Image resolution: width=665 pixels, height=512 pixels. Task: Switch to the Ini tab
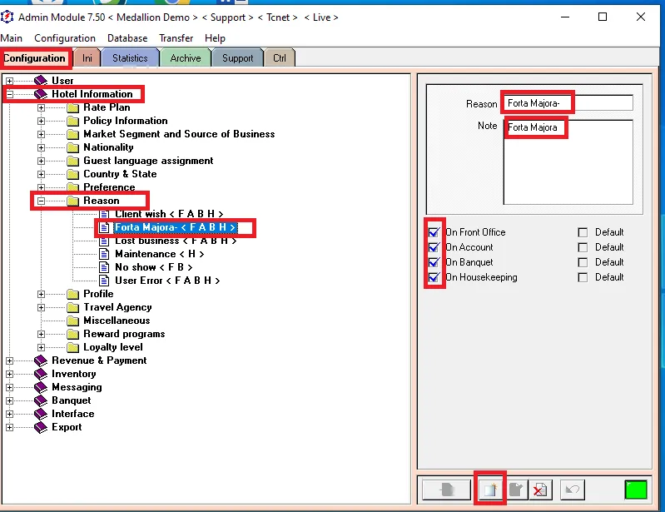(87, 58)
